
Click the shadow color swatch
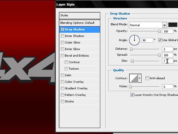173,25
